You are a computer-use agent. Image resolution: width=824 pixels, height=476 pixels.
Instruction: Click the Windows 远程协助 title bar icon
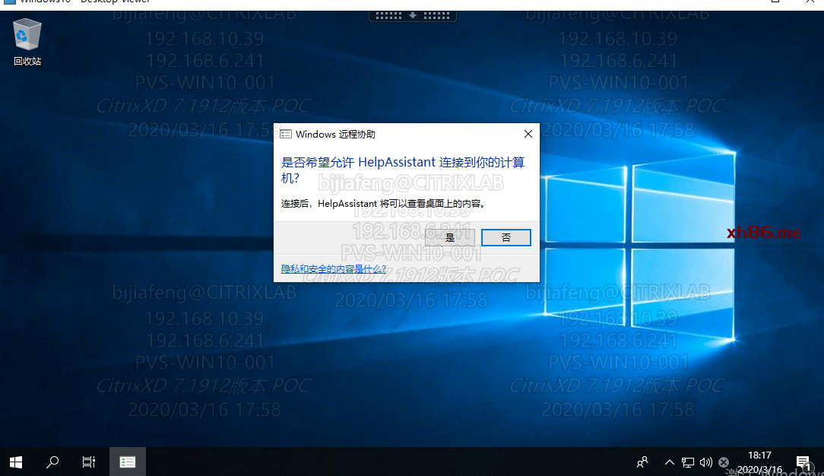[286, 134]
